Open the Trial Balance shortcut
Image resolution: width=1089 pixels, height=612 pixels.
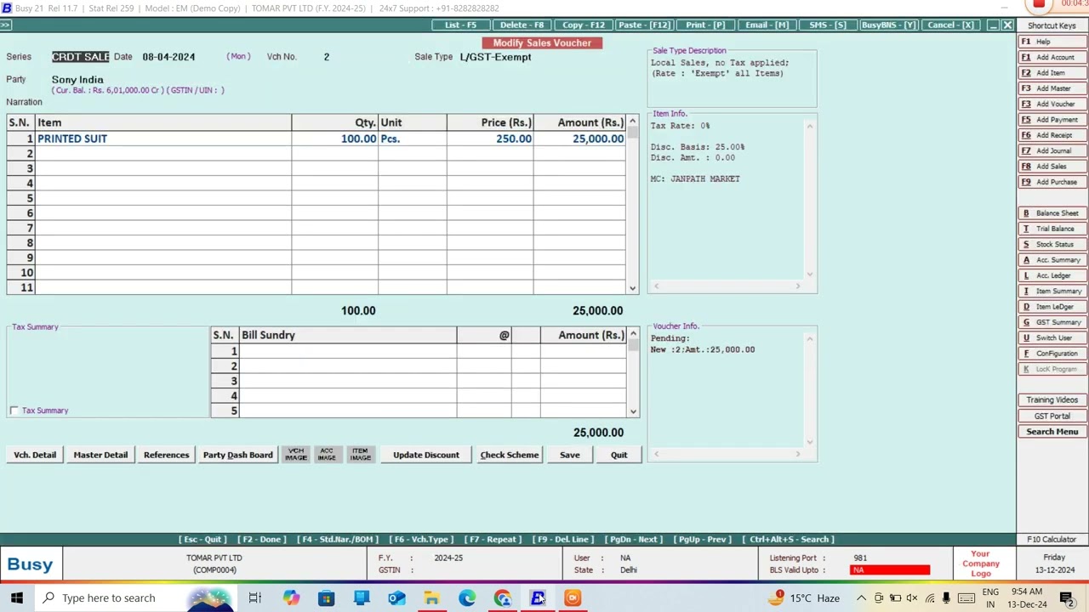pos(1052,229)
